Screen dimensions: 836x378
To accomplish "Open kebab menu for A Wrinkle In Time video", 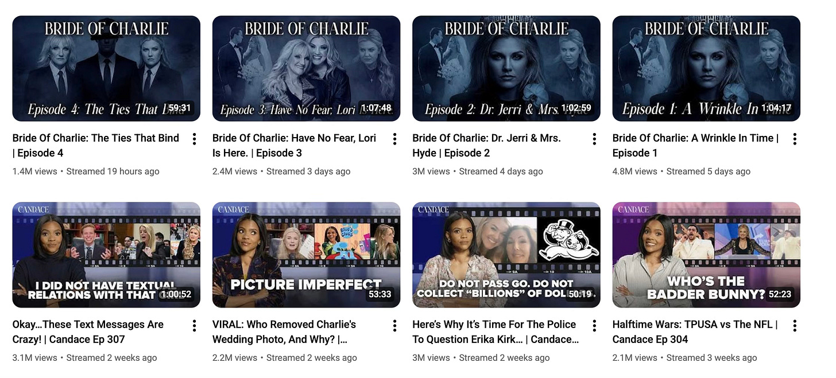I will point(795,139).
